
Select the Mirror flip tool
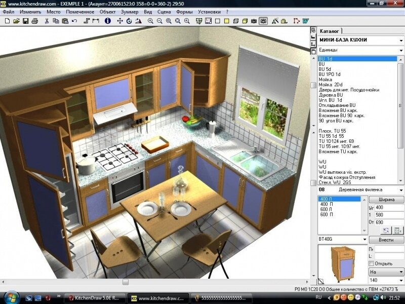click(x=138, y=21)
